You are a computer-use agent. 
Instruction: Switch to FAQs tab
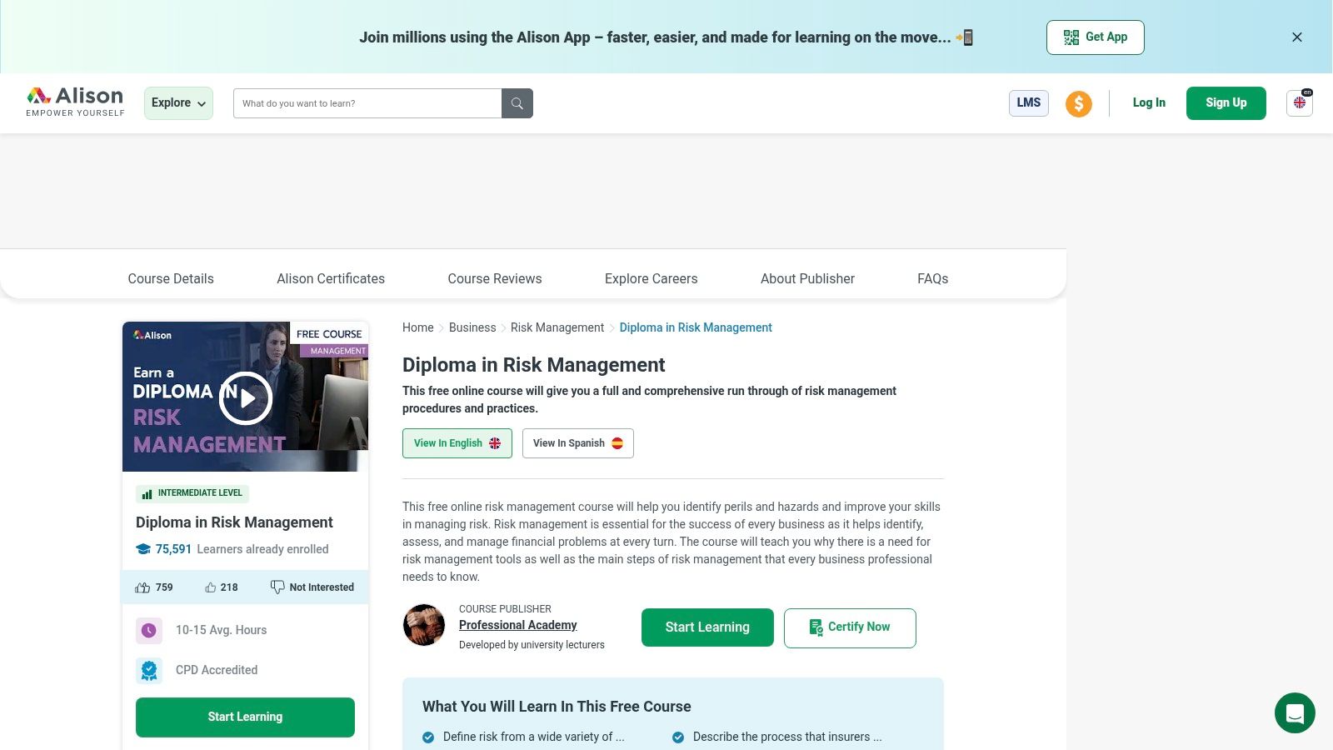[933, 279]
